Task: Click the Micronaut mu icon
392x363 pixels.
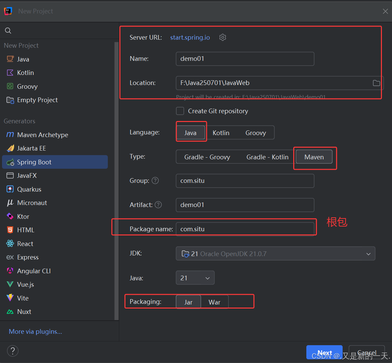Action: click(10, 203)
